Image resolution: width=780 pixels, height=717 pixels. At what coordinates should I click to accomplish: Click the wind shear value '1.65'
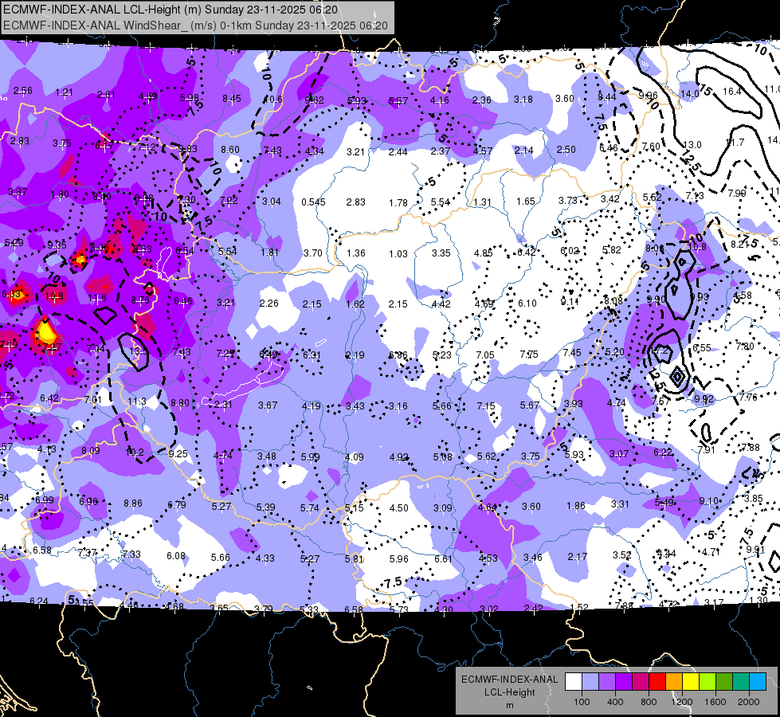(525, 202)
